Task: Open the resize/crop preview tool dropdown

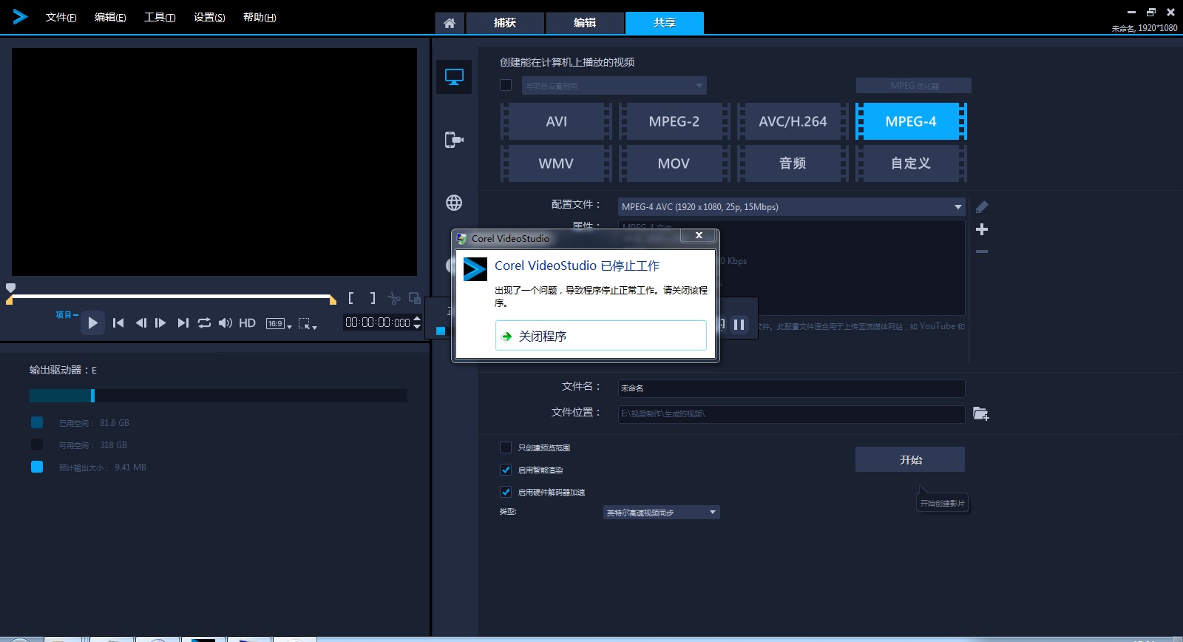Action: point(307,323)
